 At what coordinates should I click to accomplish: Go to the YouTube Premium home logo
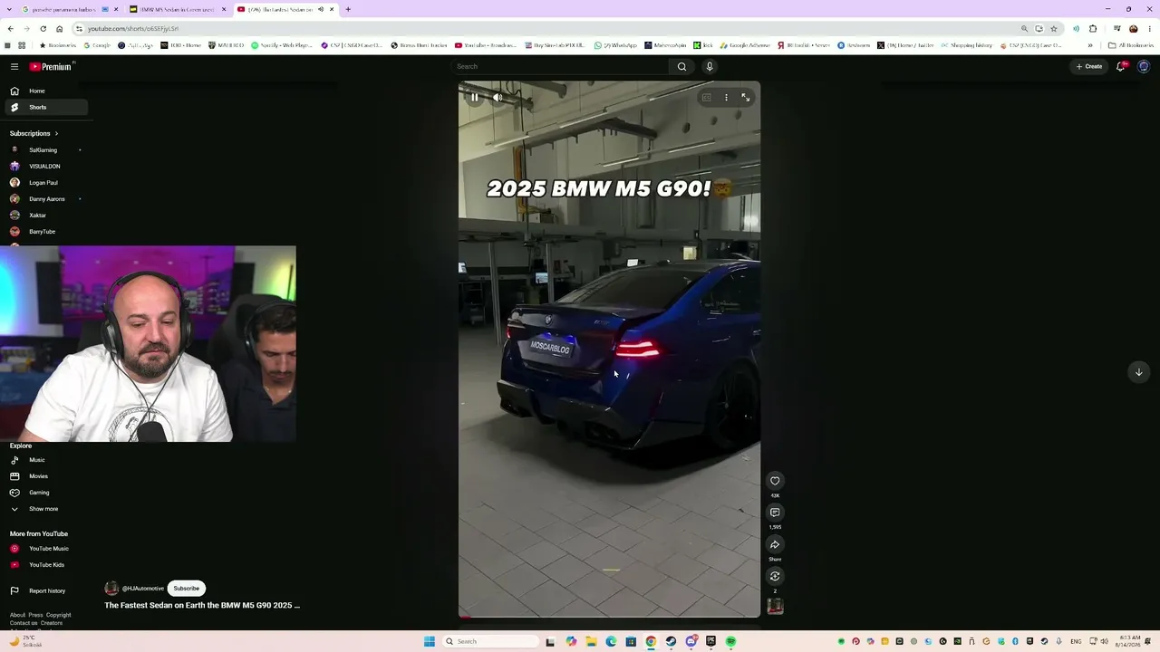[x=51, y=66]
